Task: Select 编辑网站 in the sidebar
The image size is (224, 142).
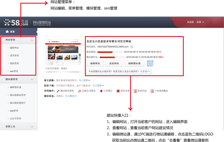Action: click(14, 48)
